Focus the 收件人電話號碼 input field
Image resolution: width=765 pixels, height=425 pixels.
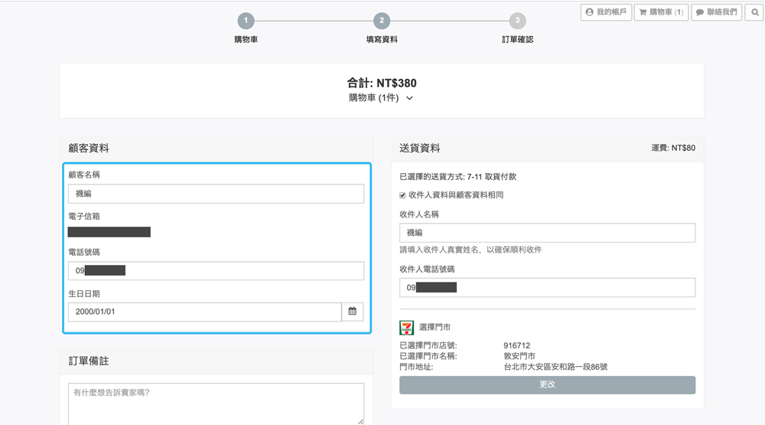548,288
